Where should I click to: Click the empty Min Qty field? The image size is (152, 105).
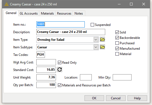[122, 77]
